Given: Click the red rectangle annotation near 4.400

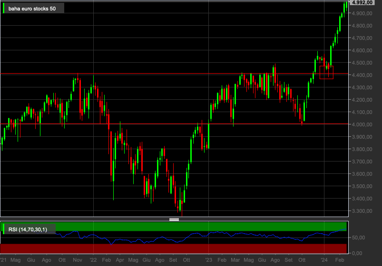Looking at the screenshot, I should click(x=326, y=72).
